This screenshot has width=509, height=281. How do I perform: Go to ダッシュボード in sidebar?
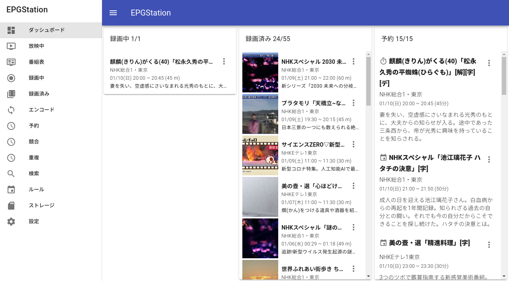click(51, 30)
